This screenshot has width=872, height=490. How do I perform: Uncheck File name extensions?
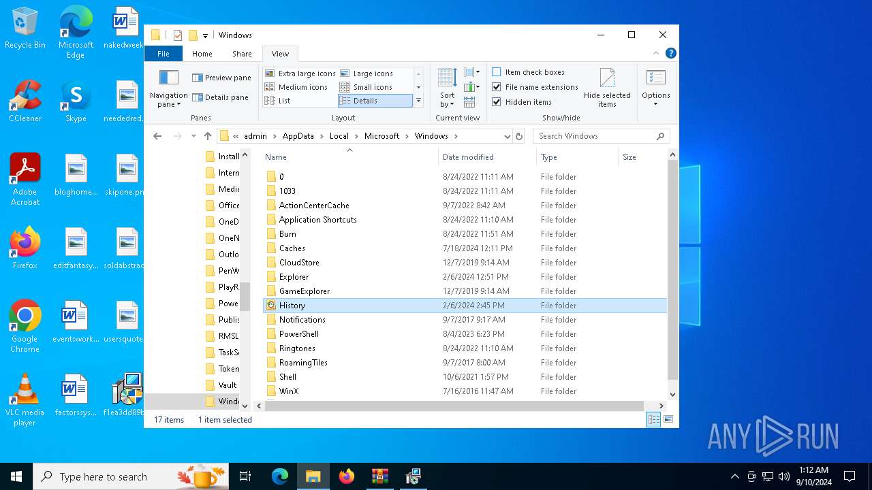click(535, 87)
